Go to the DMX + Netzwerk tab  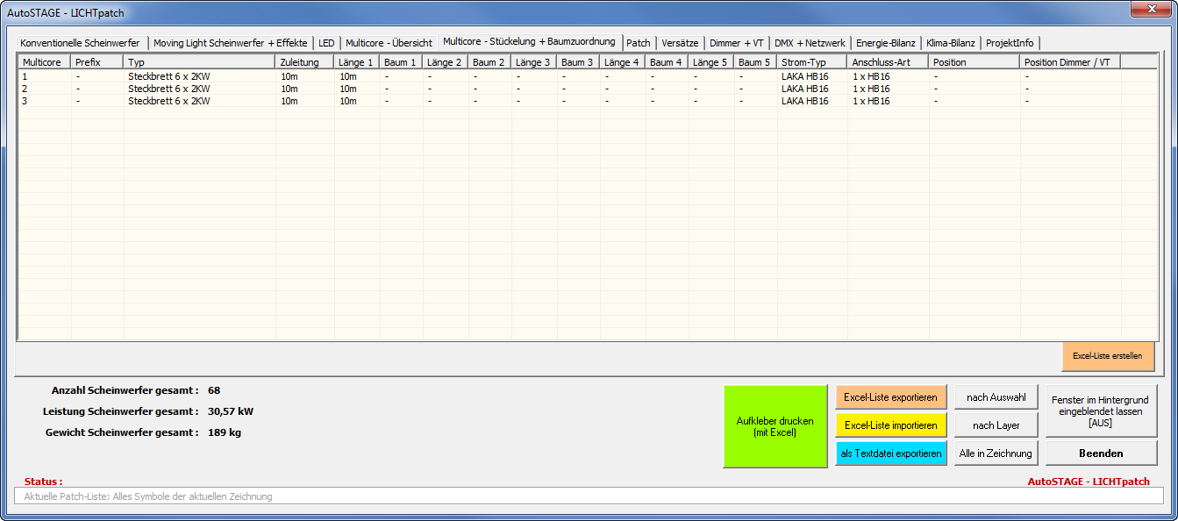coord(810,43)
